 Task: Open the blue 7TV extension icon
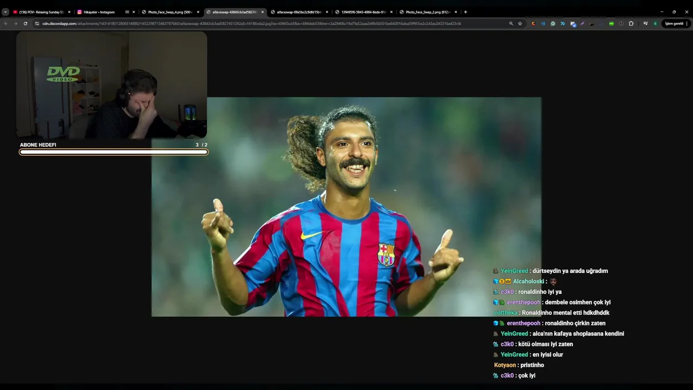(563, 23)
